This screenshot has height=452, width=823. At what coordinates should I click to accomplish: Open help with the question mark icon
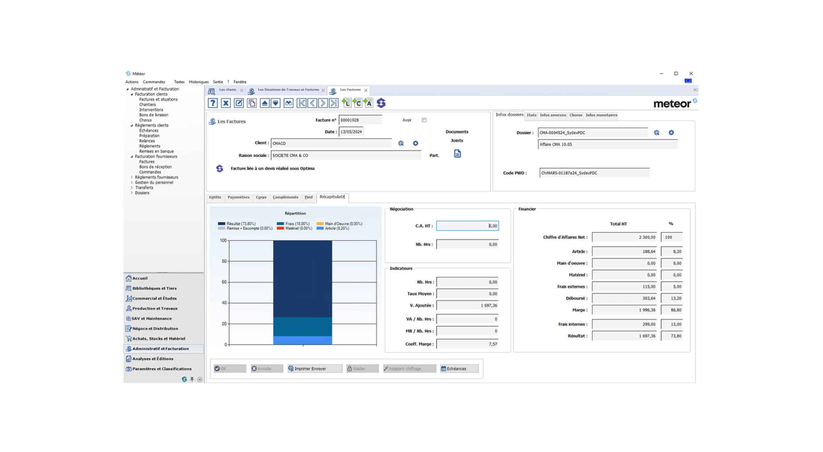(213, 103)
